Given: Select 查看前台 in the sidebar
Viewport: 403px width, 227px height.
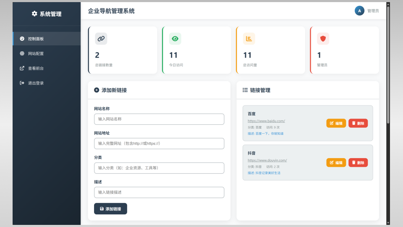Looking at the screenshot, I should tap(36, 68).
